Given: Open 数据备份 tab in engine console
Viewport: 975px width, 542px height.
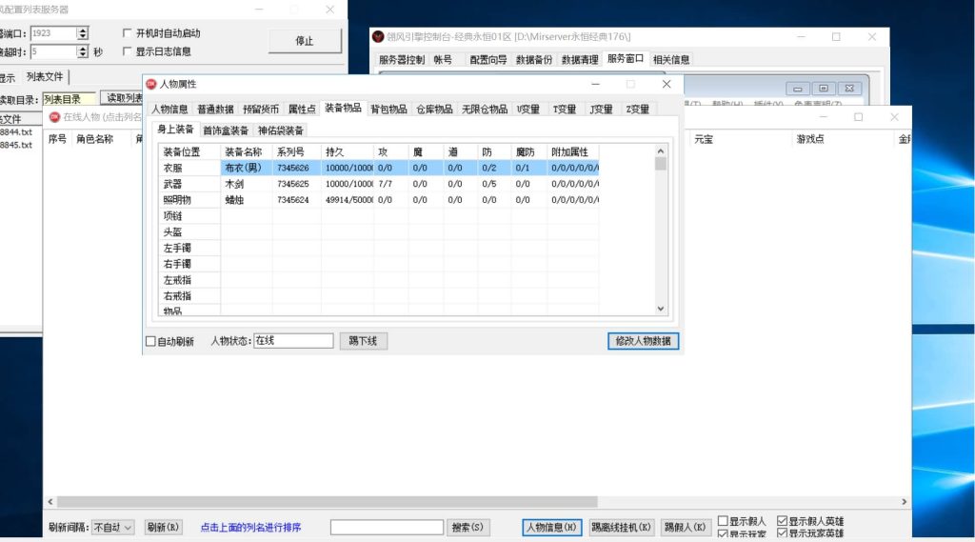Looking at the screenshot, I should (x=534, y=60).
